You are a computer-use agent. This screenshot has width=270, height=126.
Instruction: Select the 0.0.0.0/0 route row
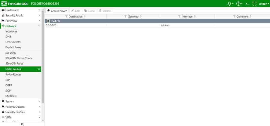tap(157, 25)
